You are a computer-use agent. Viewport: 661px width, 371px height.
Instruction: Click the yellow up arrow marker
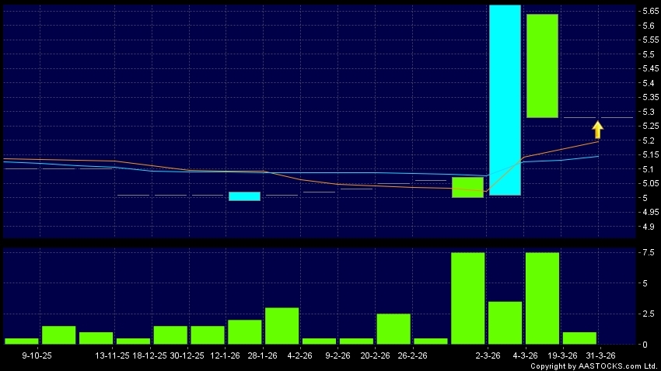[597, 129]
